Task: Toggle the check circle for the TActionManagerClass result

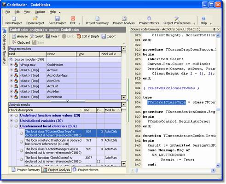Action: 22,150
